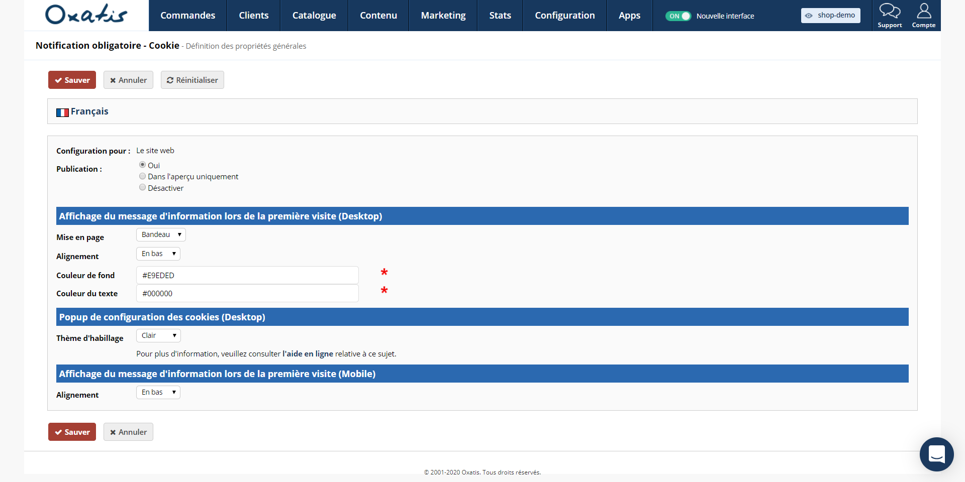Open the Support chat icon
This screenshot has height=482, width=965.
pyautogui.click(x=889, y=11)
